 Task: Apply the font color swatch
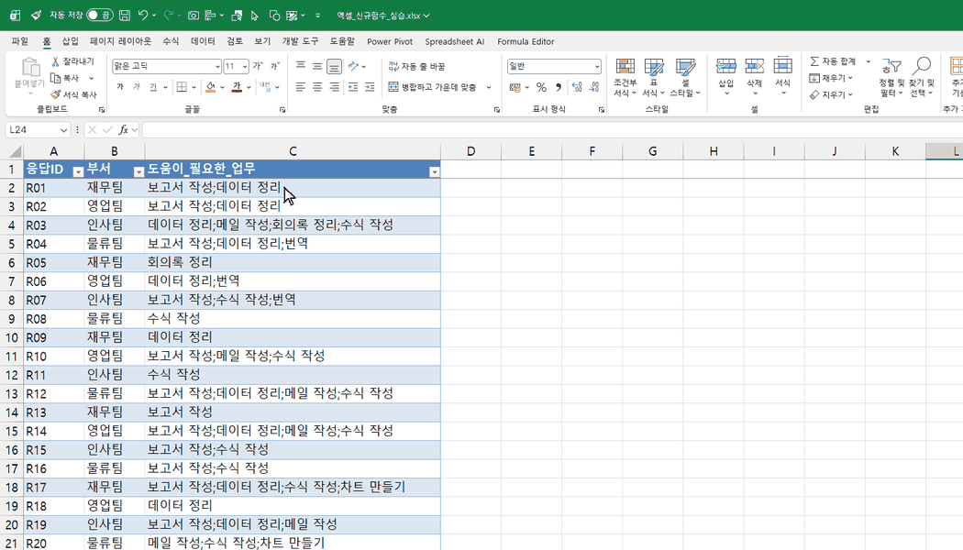click(237, 87)
